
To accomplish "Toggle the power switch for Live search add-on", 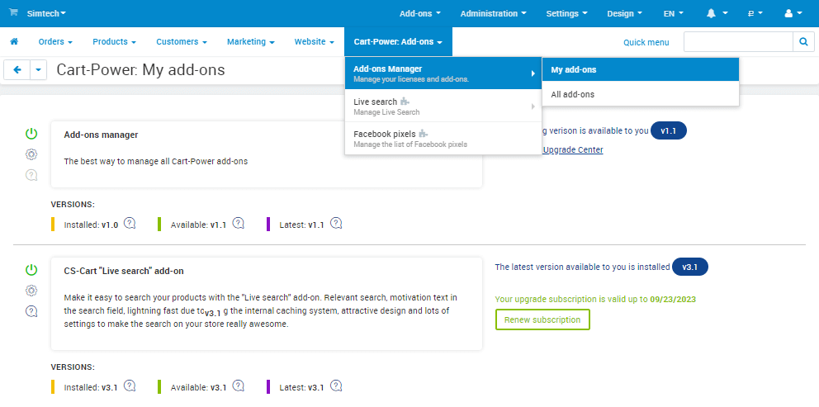I will (x=31, y=270).
